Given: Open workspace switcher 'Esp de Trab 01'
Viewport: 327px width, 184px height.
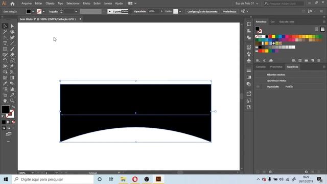Looking at the screenshot, I should pos(247,4).
